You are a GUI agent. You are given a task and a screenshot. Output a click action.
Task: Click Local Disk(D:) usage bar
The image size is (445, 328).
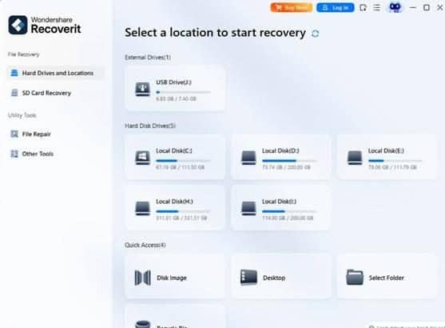click(x=289, y=161)
